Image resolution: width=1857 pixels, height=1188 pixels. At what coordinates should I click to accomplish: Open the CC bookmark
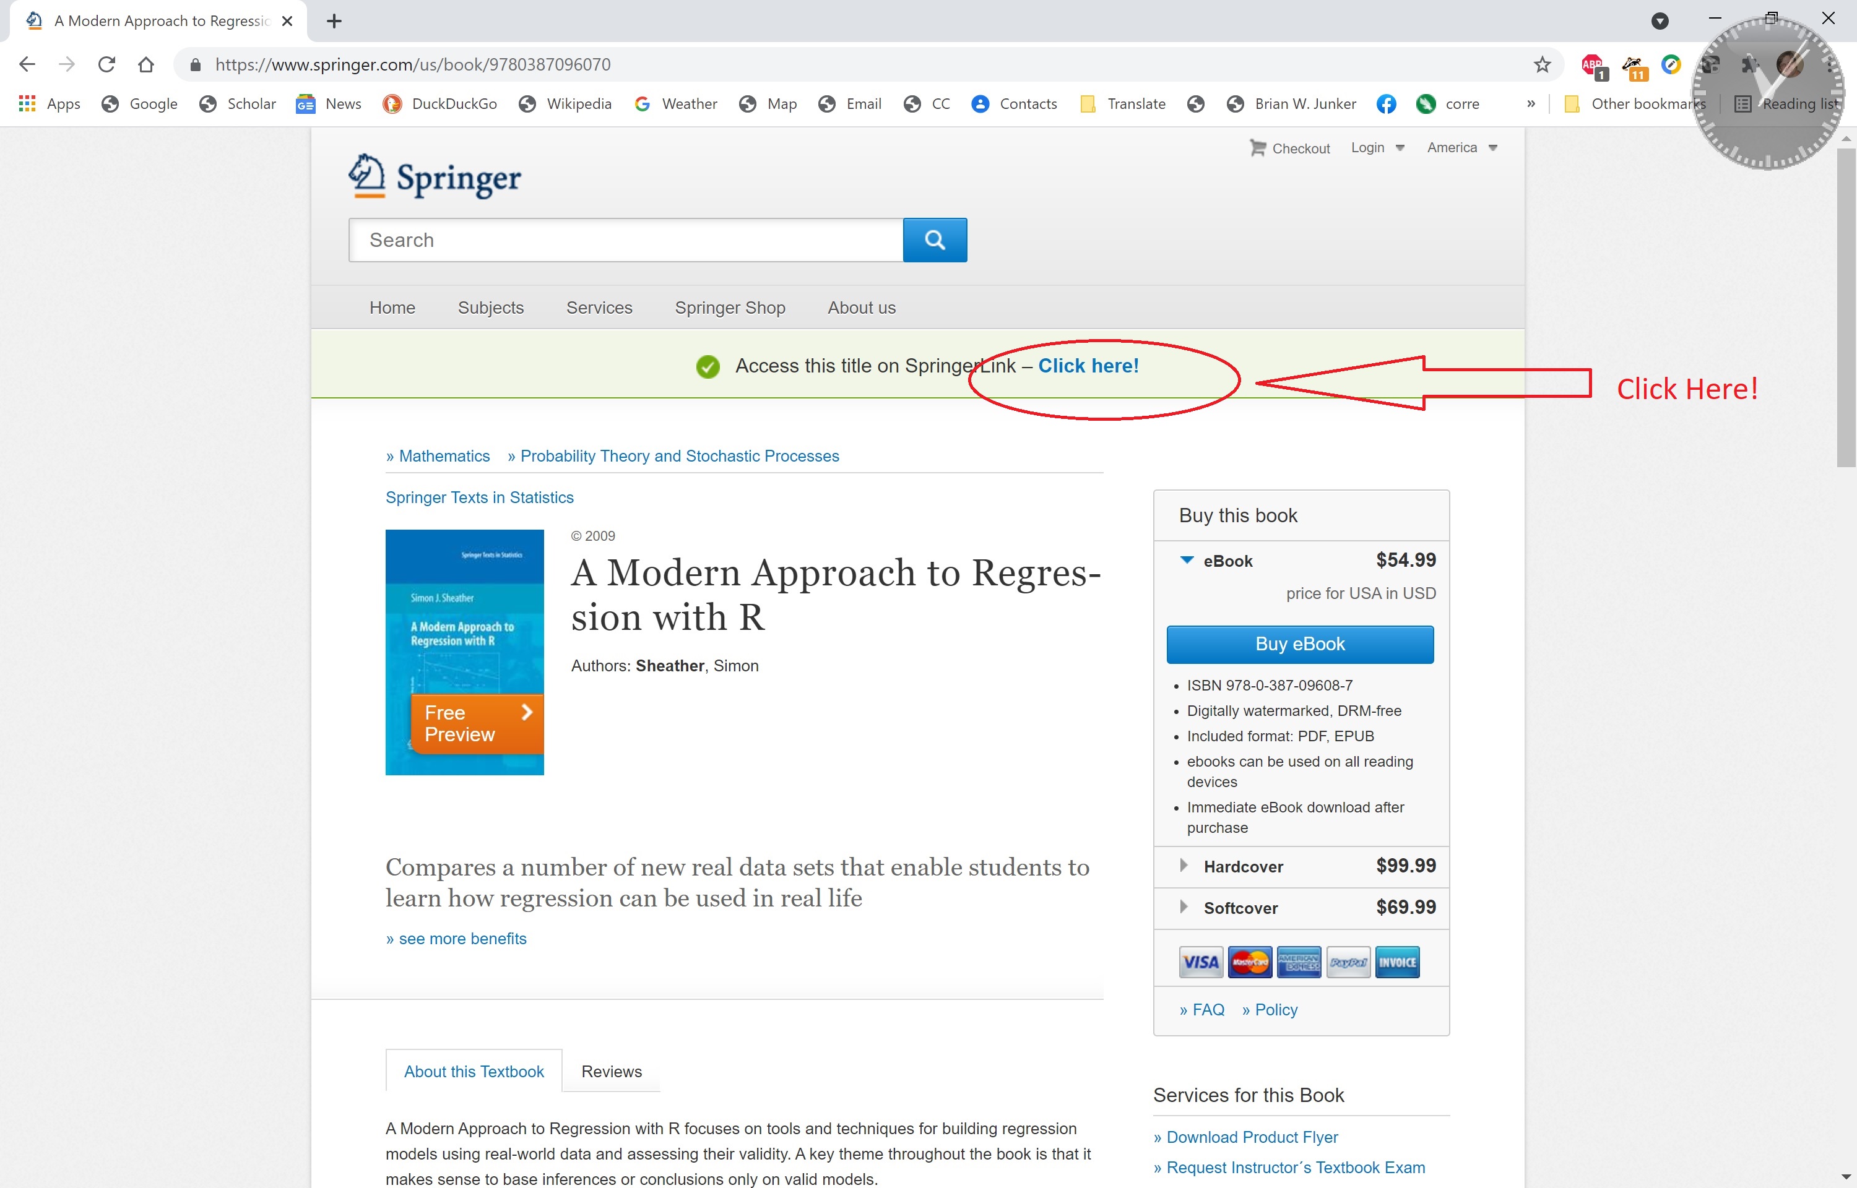(927, 103)
